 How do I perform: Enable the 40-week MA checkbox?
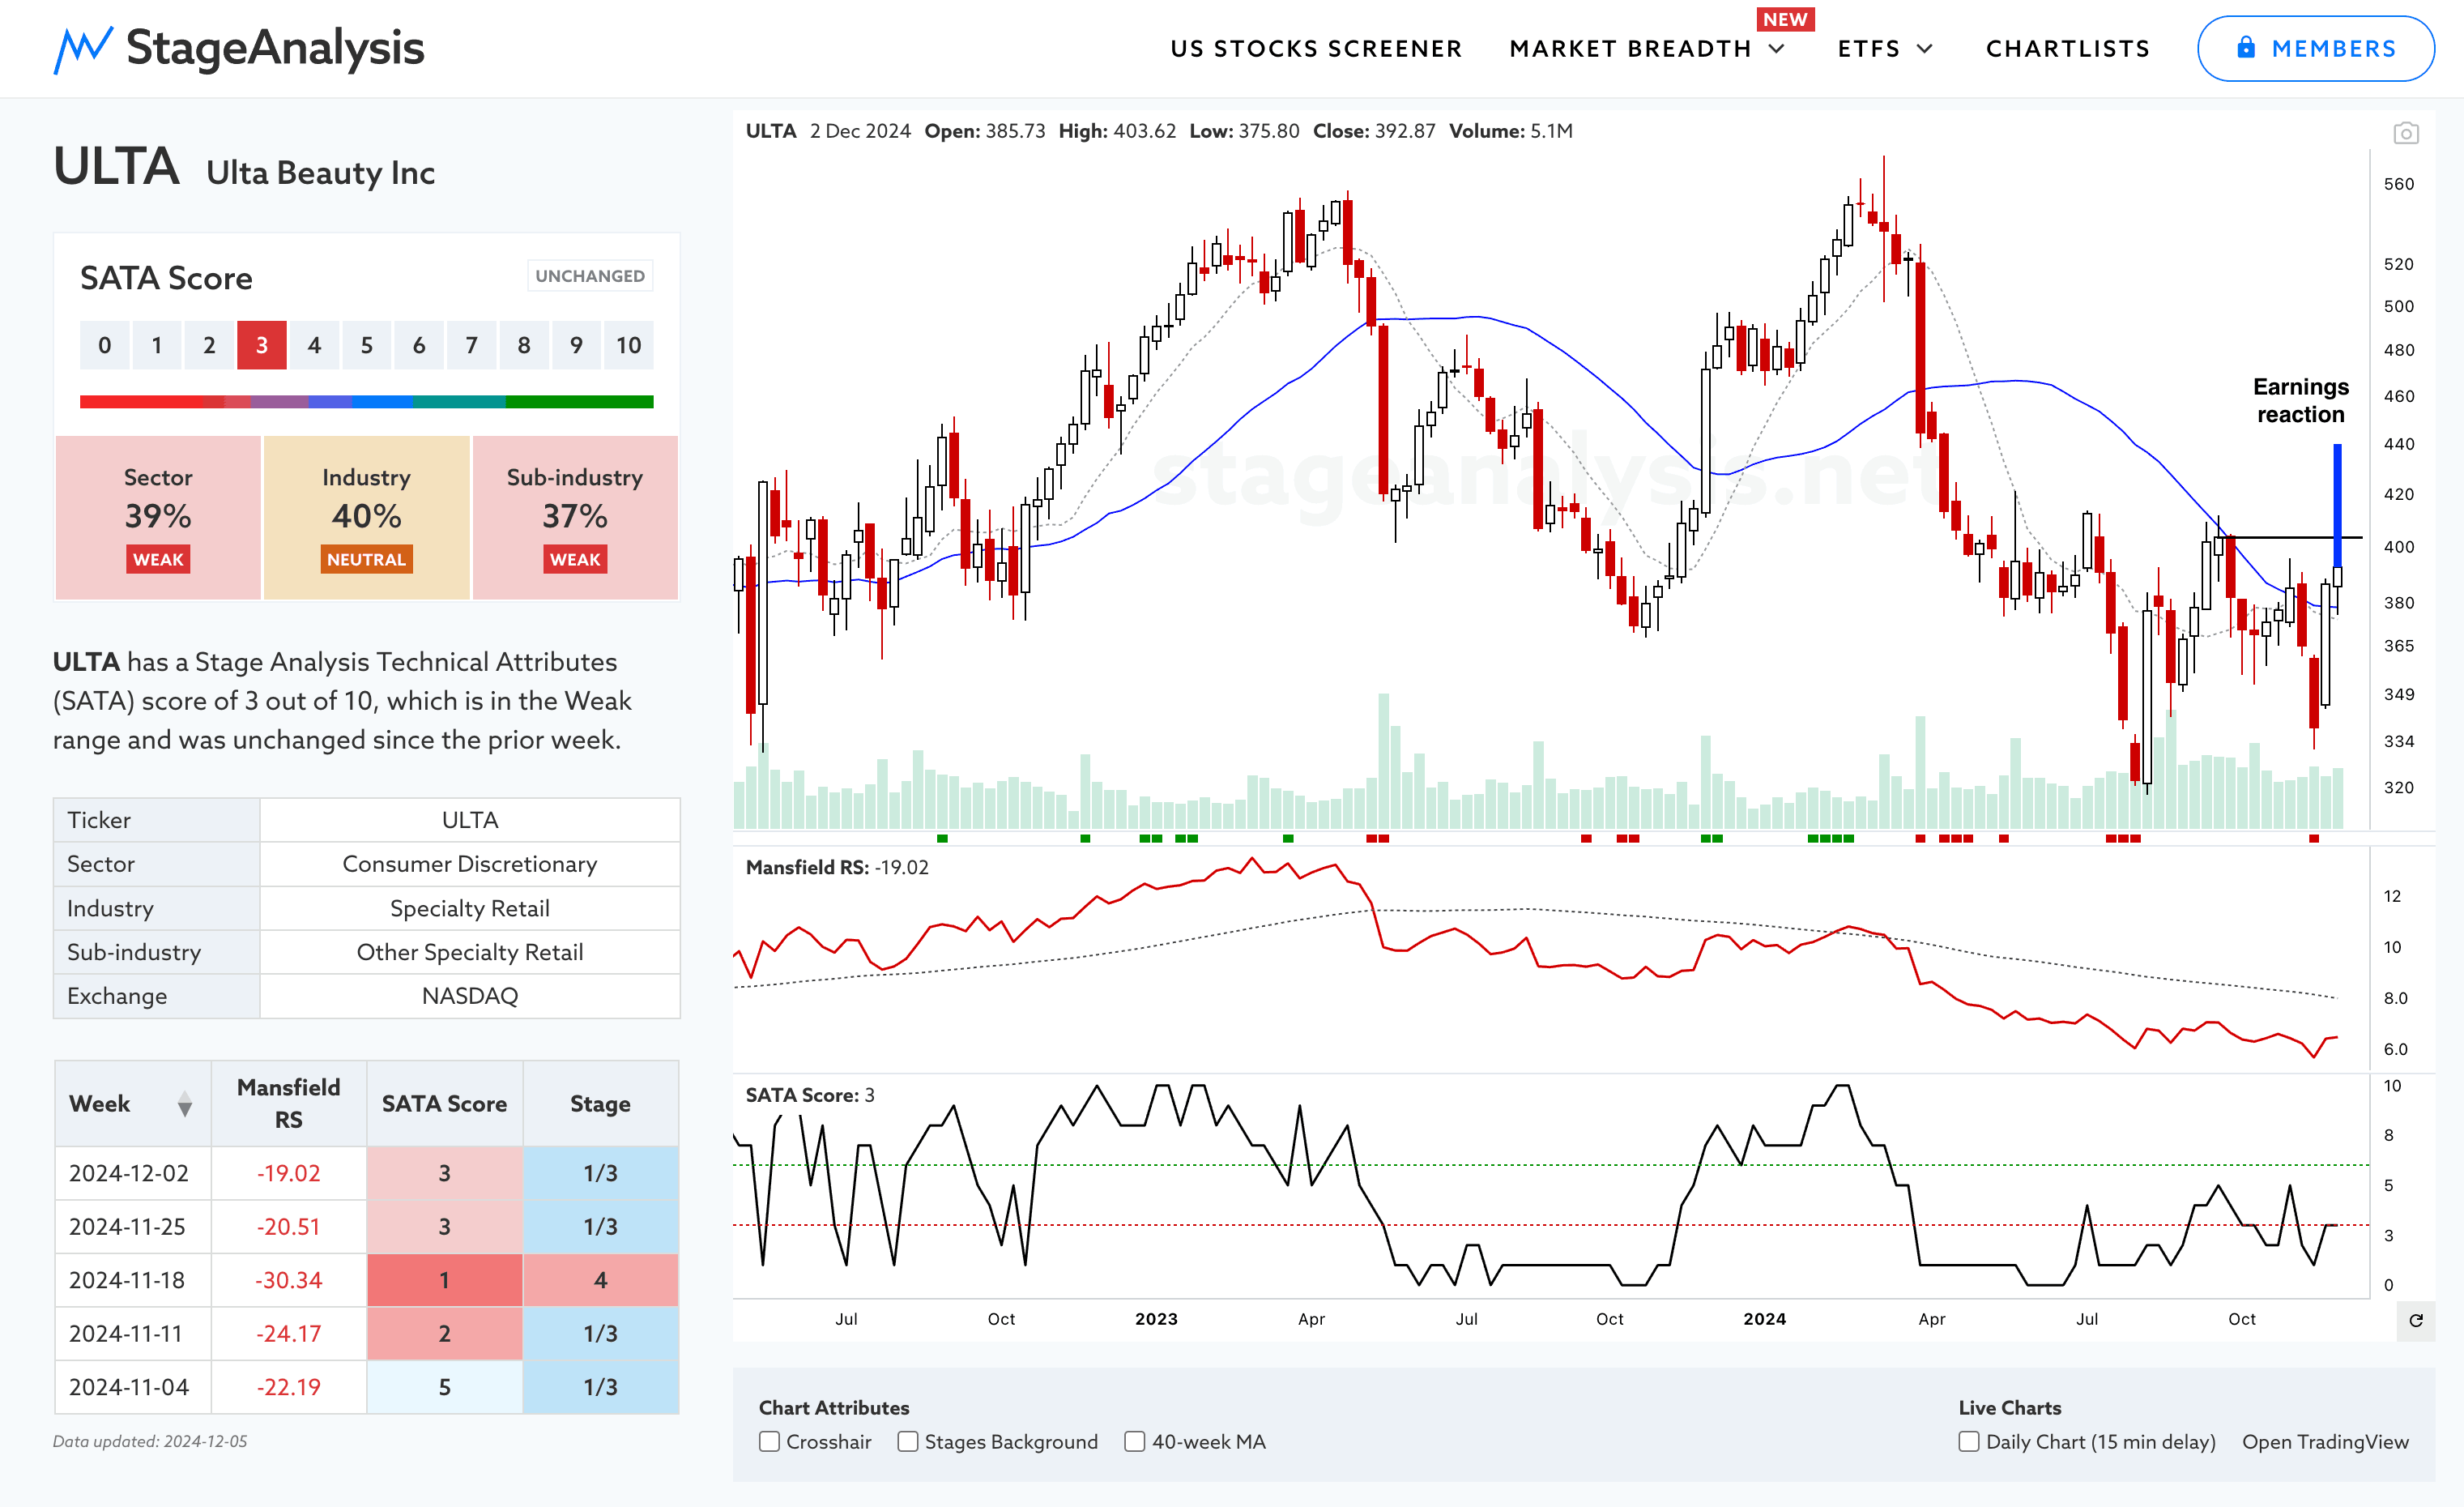1134,1441
